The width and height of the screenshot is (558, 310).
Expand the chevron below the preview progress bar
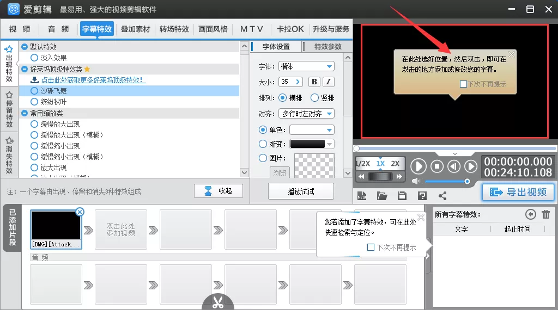pyautogui.click(x=455, y=154)
